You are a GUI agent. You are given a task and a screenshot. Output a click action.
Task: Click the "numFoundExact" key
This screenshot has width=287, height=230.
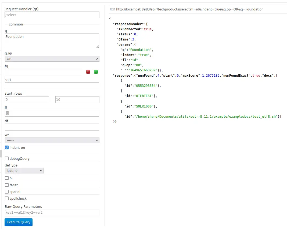[236, 75]
